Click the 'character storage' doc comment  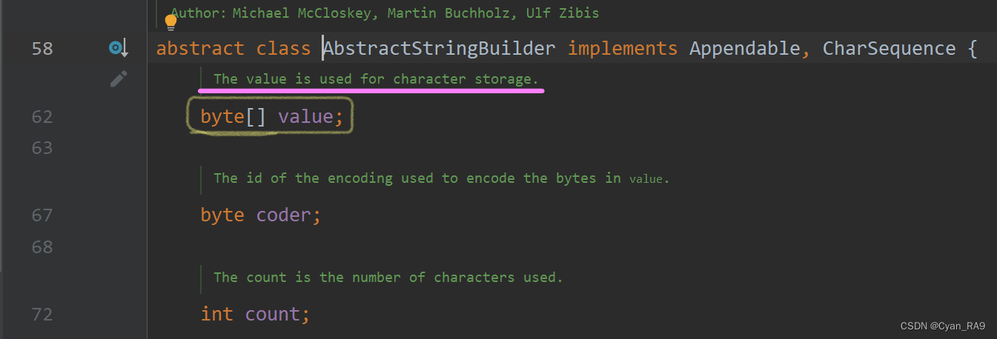point(376,78)
